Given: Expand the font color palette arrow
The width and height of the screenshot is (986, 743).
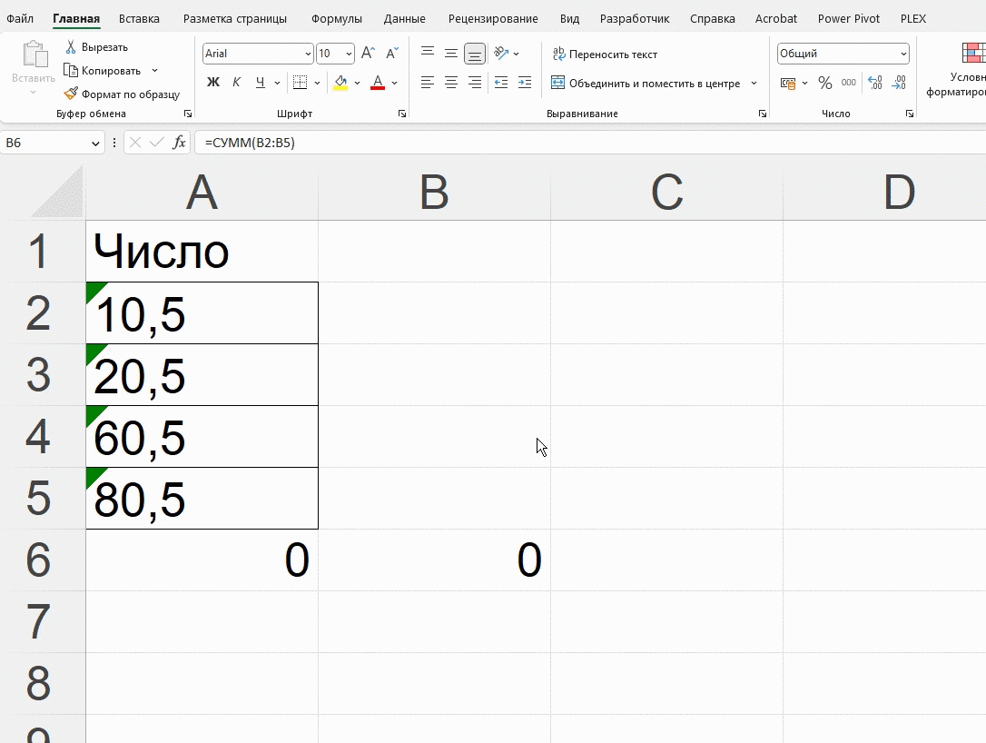Looking at the screenshot, I should (394, 83).
